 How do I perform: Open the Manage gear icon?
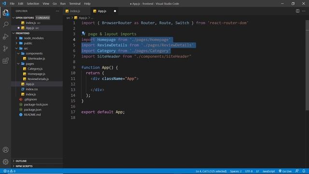(5, 162)
